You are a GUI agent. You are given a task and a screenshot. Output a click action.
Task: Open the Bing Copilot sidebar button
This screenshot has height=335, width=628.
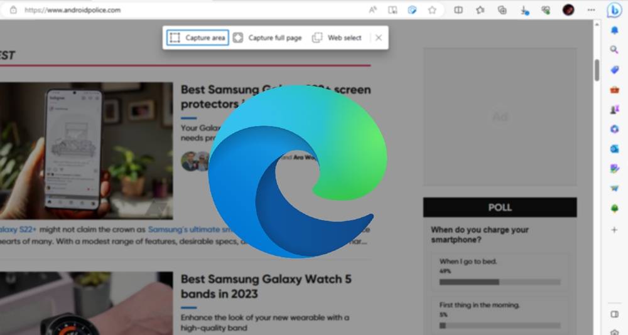614,10
